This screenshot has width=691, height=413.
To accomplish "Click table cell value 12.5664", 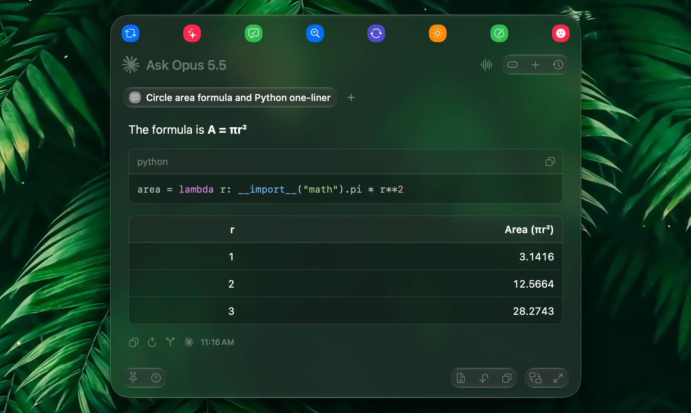I will (x=533, y=284).
